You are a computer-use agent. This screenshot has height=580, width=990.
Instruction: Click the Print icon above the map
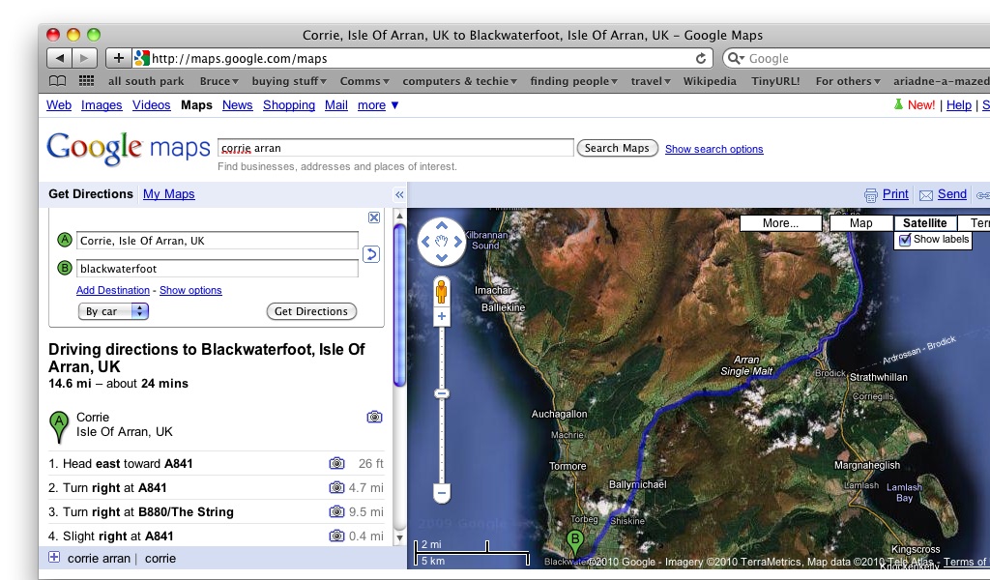point(871,194)
